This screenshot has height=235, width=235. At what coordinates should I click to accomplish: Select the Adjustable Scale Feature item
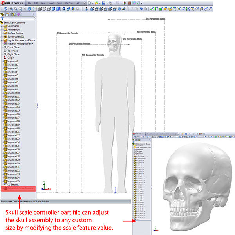[x=20, y=188]
